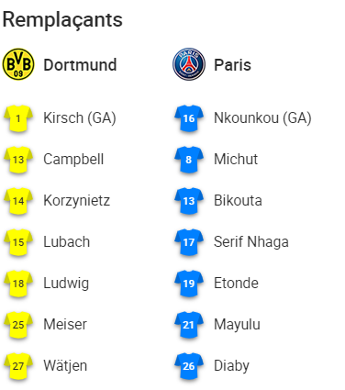
Task: Open the Paris team name link
Action: 232,65
